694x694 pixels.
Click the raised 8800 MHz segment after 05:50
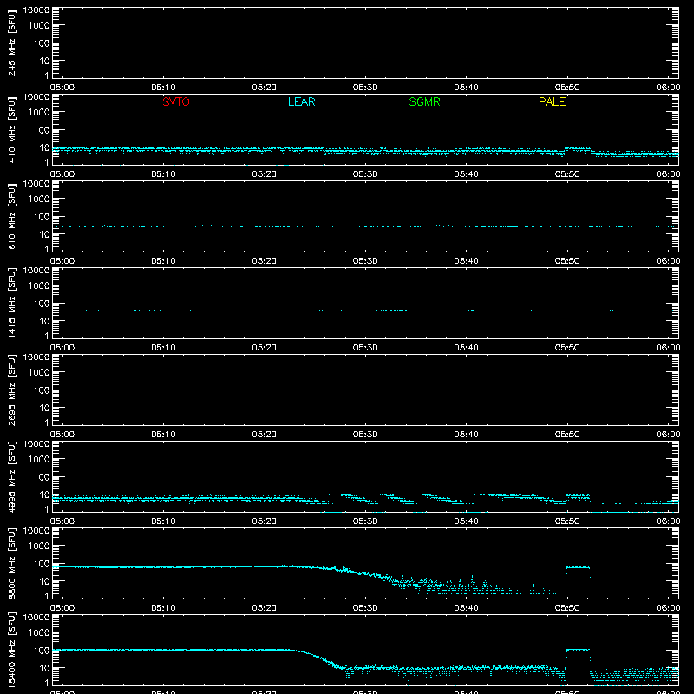coord(578,567)
